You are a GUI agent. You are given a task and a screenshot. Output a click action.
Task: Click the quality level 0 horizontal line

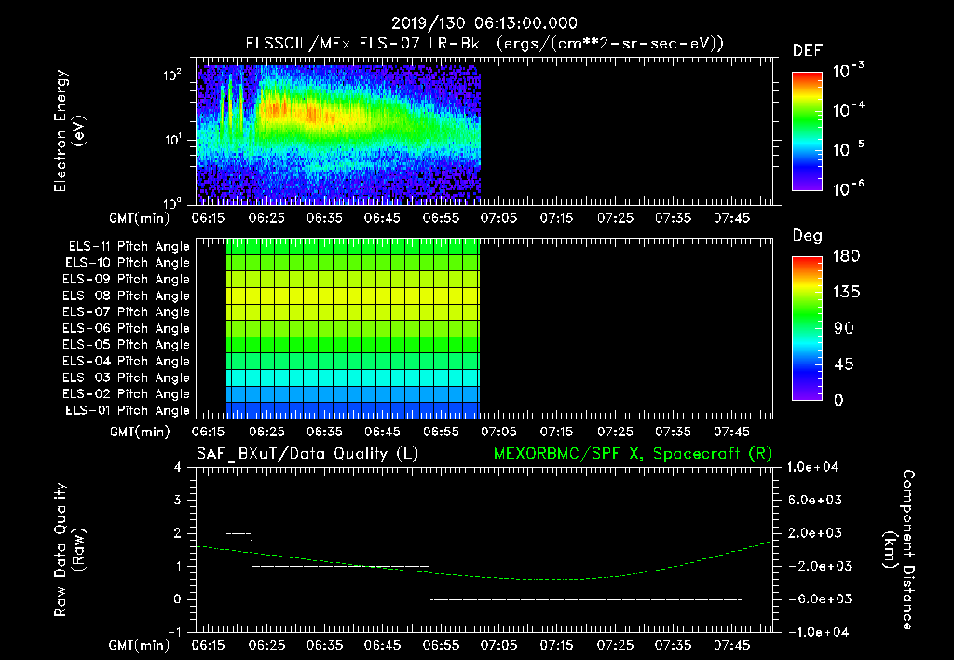pyautogui.click(x=586, y=599)
